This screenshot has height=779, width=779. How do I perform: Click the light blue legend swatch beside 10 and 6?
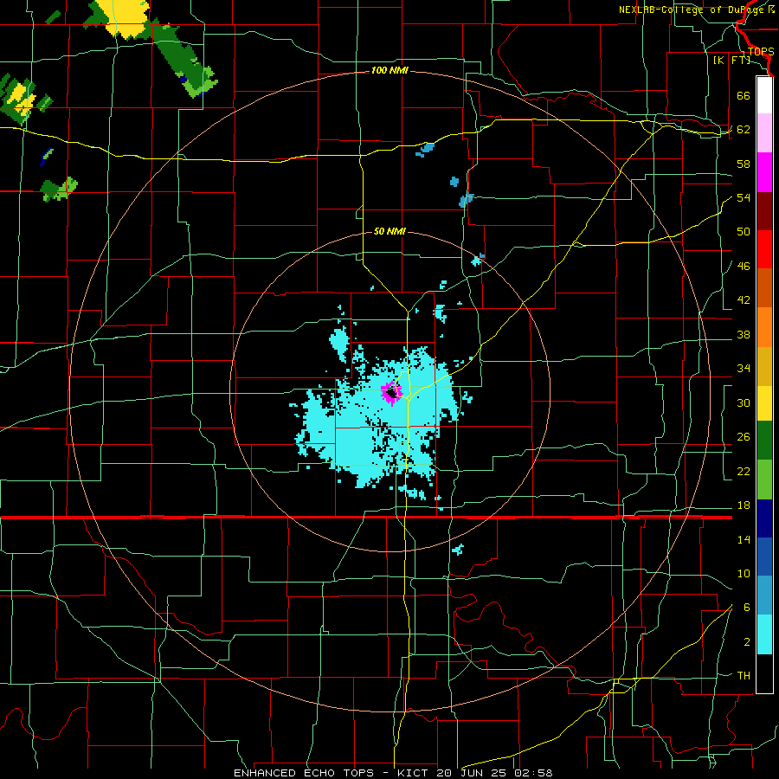pyautogui.click(x=764, y=596)
